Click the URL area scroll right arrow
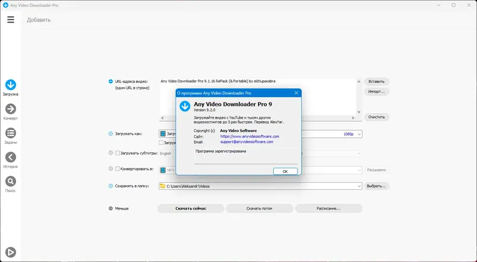The width and height of the screenshot is (477, 262). coord(353,118)
